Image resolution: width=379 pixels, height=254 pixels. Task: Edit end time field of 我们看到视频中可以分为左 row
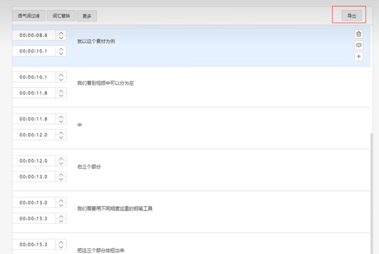coord(34,93)
